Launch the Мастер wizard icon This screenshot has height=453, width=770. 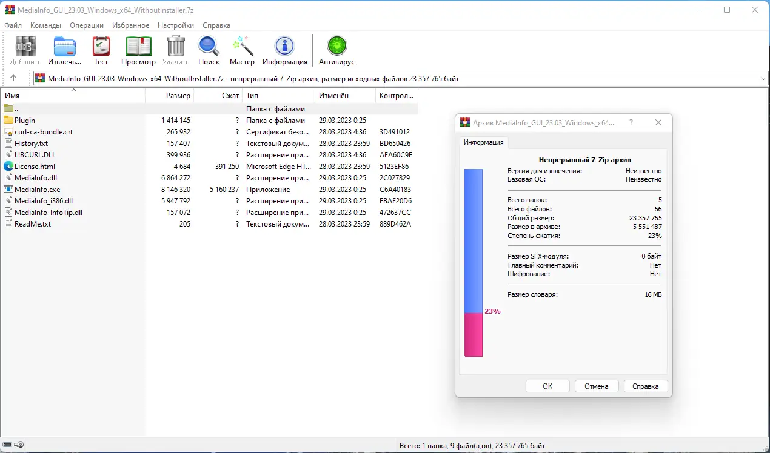click(242, 47)
